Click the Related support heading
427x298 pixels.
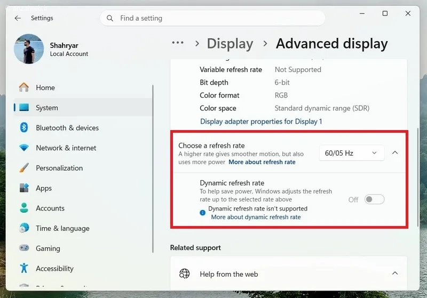[x=195, y=248]
